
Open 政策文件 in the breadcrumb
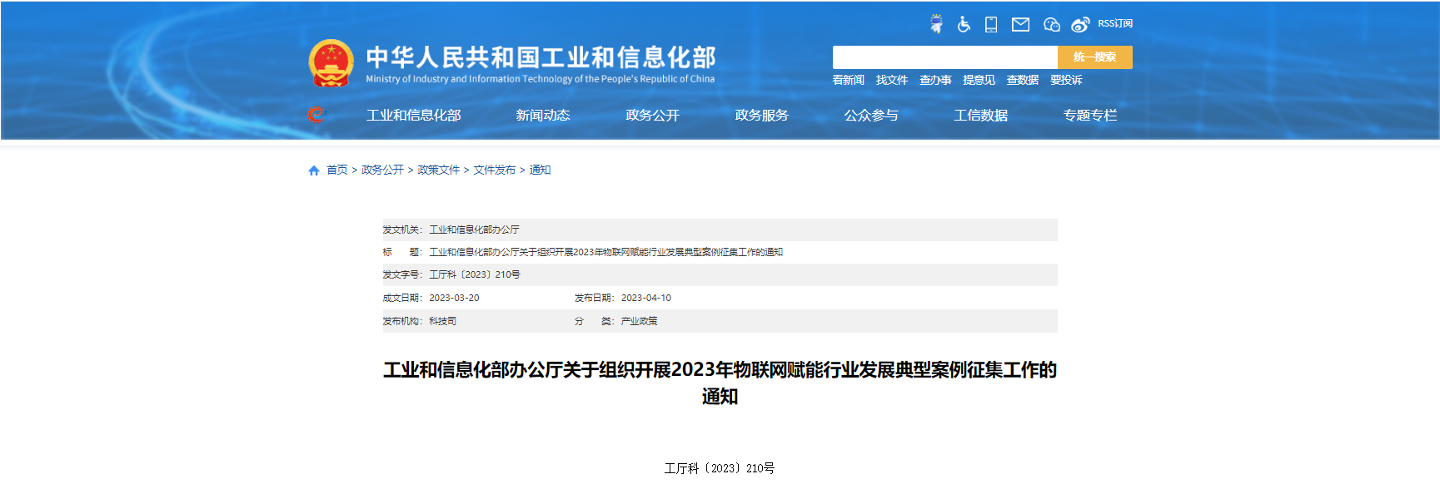(438, 170)
